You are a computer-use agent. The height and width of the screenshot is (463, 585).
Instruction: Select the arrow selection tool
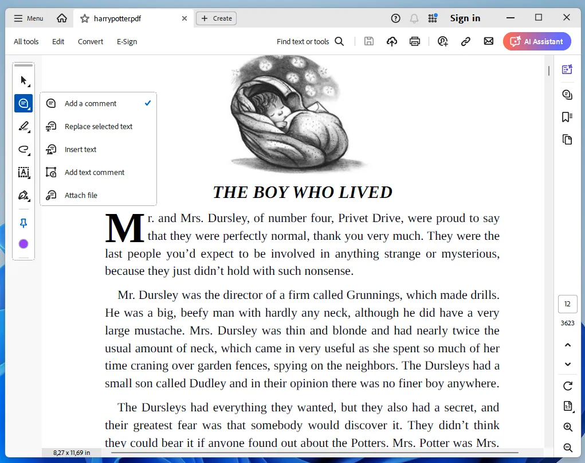click(x=23, y=80)
